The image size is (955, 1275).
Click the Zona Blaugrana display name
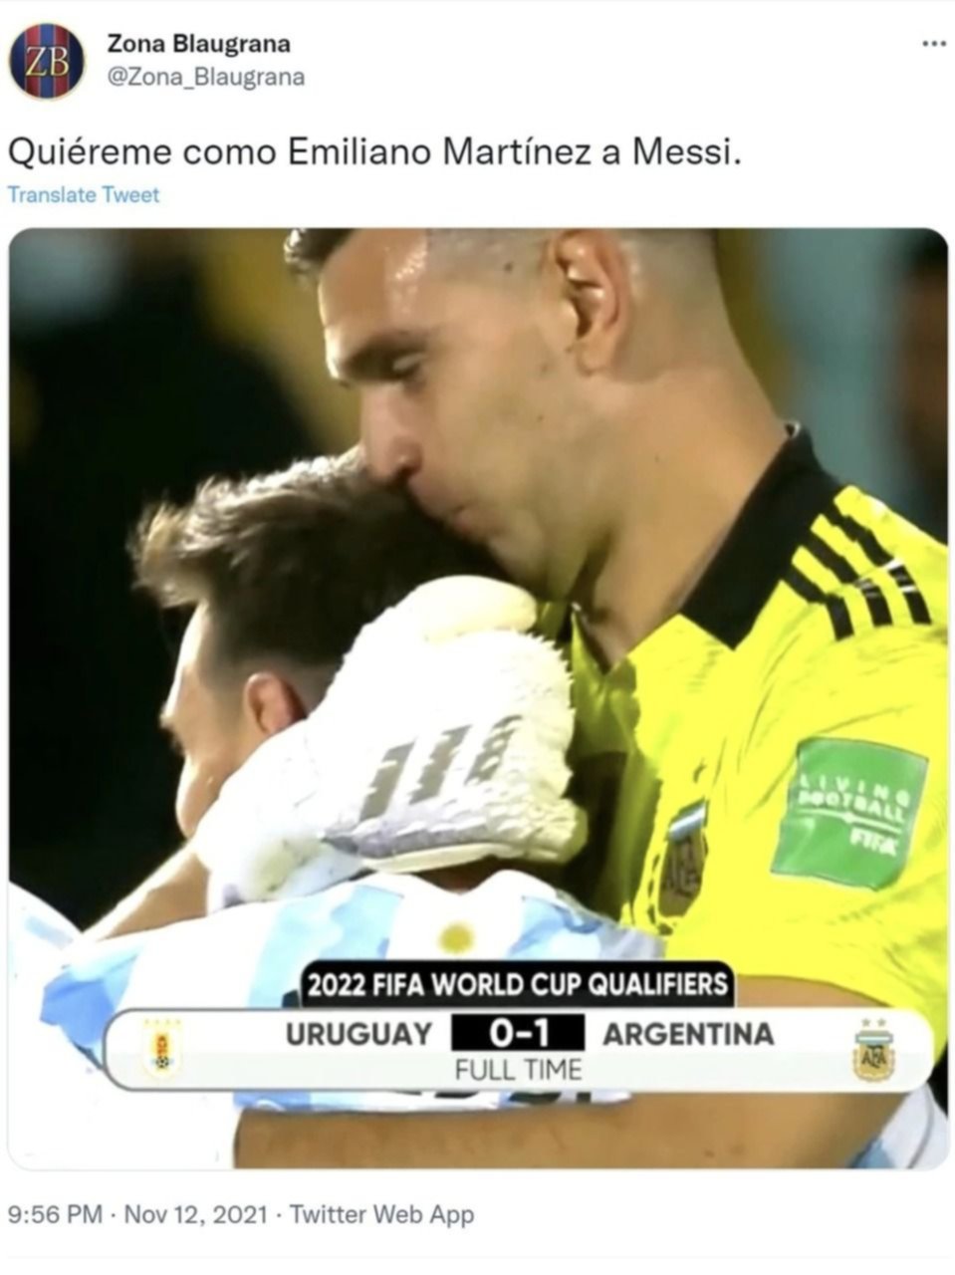(x=198, y=44)
